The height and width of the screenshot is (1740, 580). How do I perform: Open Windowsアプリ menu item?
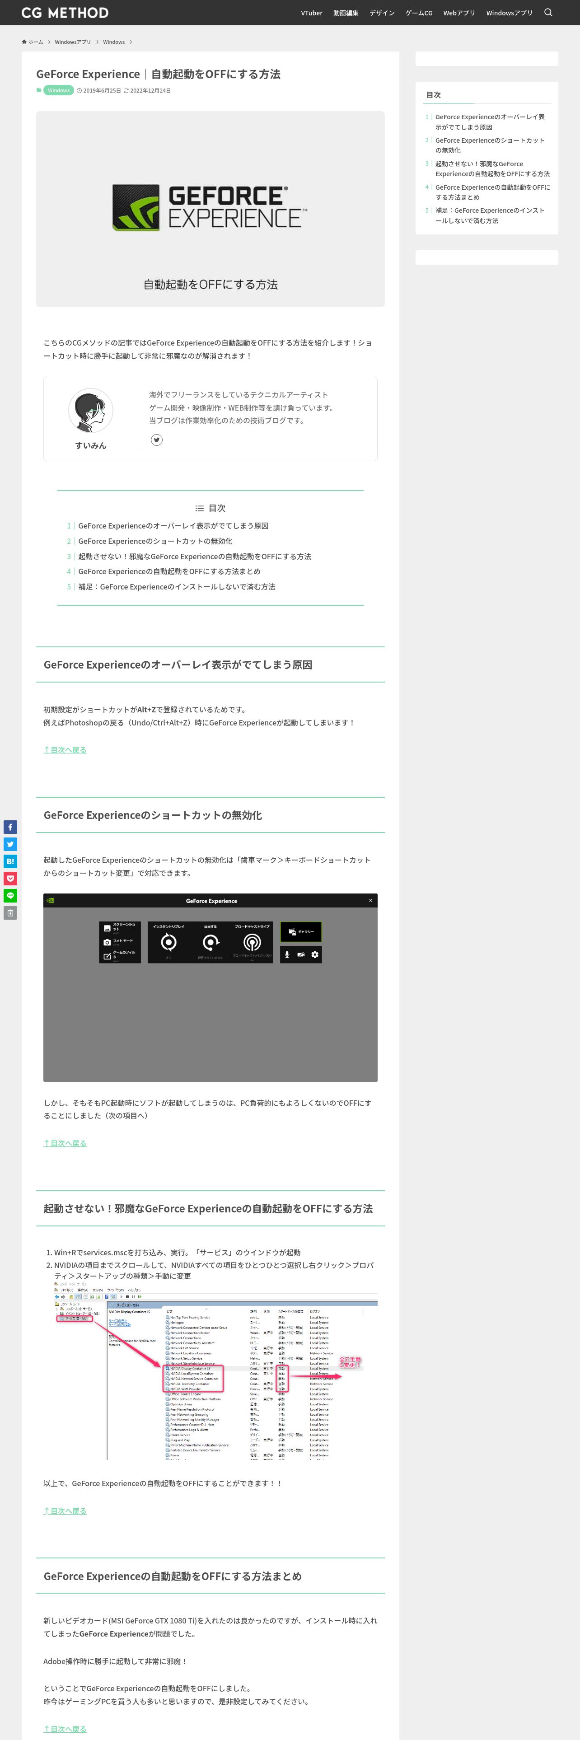(x=509, y=13)
